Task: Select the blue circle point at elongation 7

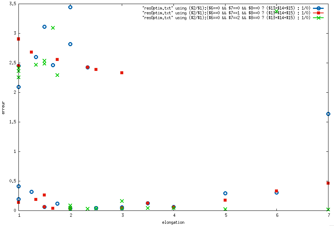Action: 328,114
